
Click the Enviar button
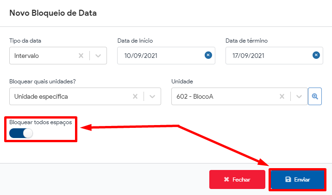tap(297, 179)
